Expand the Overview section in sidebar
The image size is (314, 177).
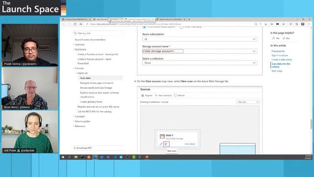pos(74,45)
